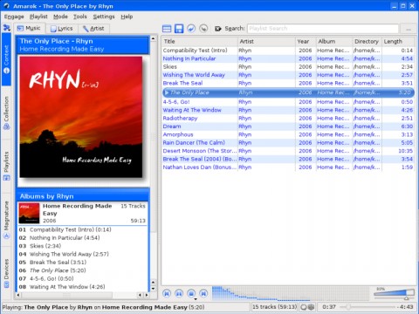Switch to the Lyrics tab
The width and height of the screenshot is (419, 314).
(x=62, y=29)
